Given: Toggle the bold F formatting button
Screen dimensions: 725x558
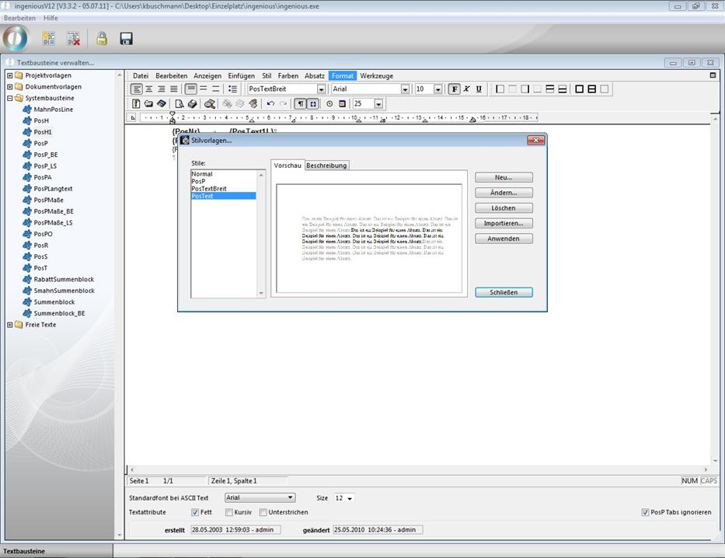Looking at the screenshot, I should (x=455, y=89).
